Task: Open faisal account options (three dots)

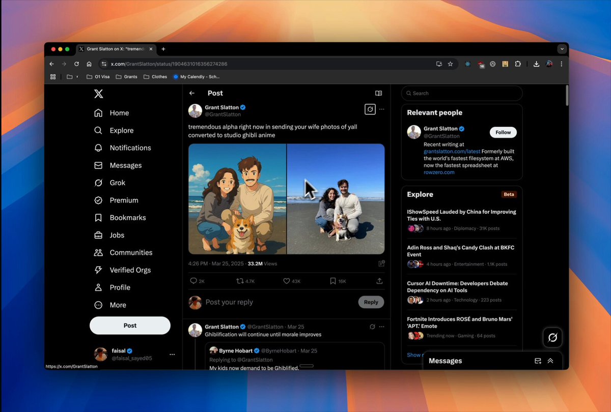Action: coord(172,355)
